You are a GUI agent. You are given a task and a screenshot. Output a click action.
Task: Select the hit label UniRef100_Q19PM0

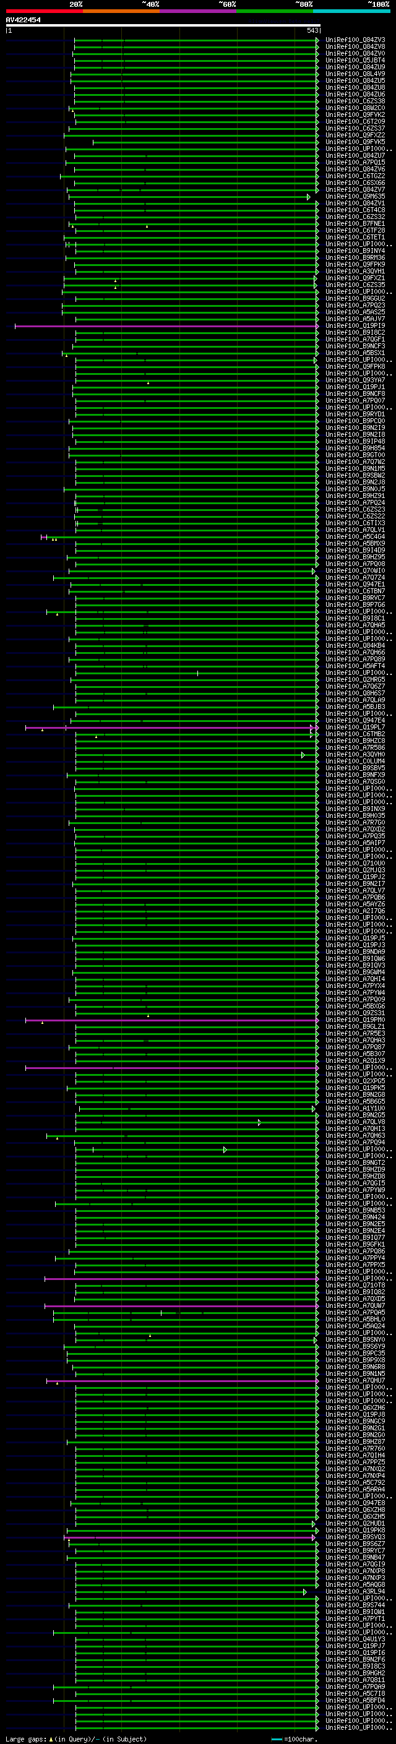[355, 1020]
